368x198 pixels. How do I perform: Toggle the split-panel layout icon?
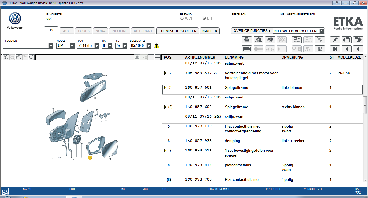151,57
